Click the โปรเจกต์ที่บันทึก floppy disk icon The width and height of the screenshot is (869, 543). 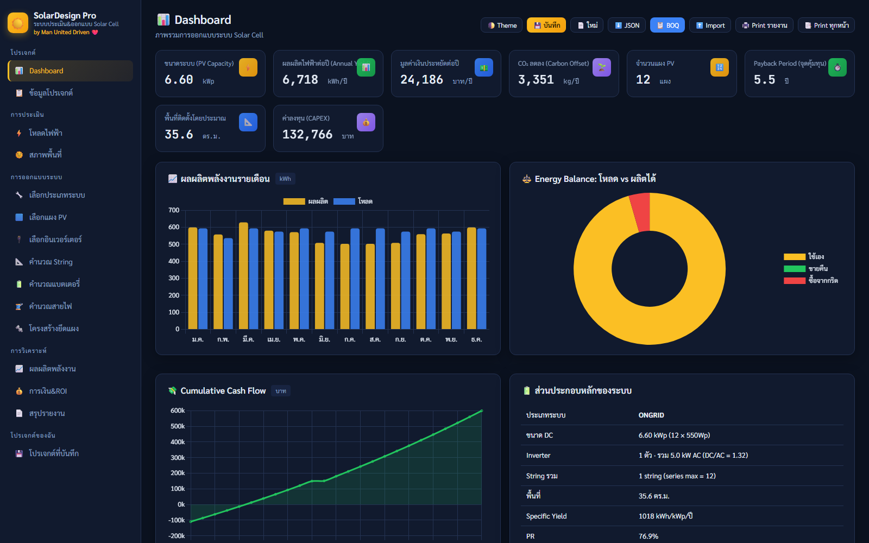tap(19, 453)
